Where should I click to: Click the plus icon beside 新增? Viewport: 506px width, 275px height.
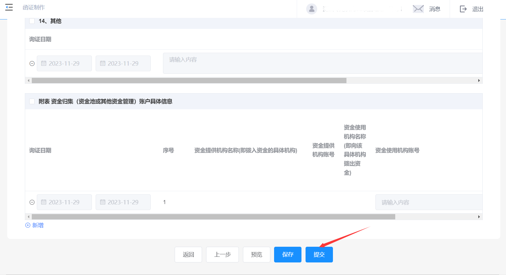tap(28, 225)
